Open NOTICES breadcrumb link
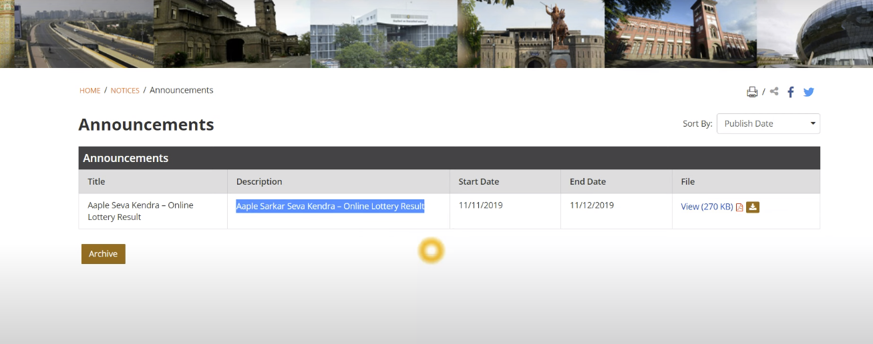Viewport: 873px width, 344px height. [x=125, y=91]
